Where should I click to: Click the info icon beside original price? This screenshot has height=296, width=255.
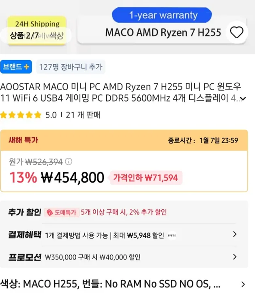(69, 162)
